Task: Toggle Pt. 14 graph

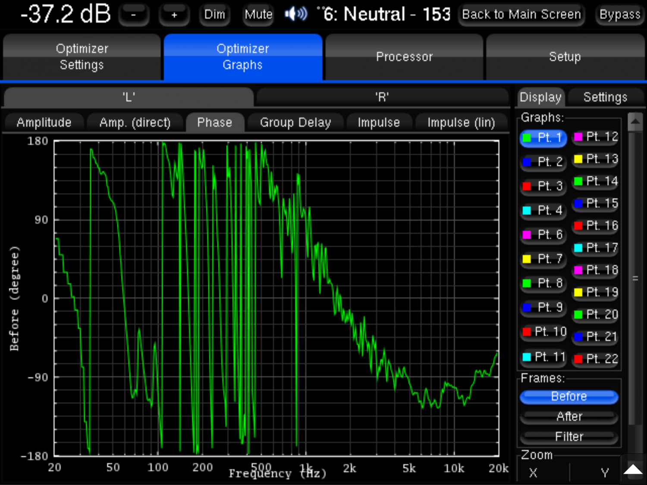Action: (596, 181)
